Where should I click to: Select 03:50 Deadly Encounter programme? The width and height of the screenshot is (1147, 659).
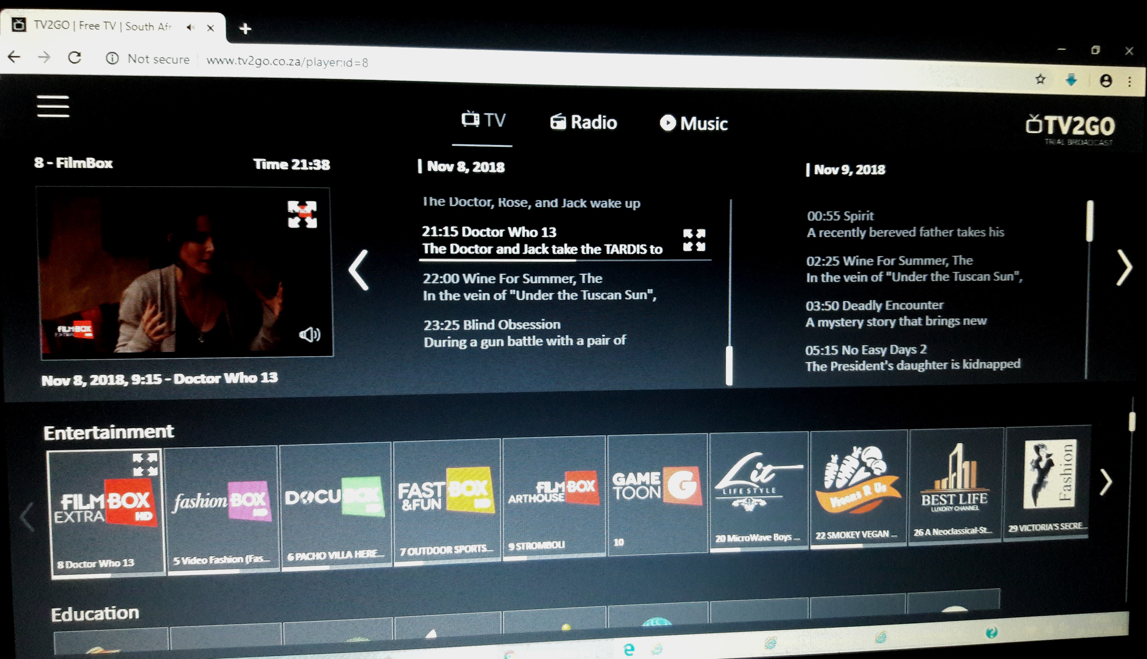(x=896, y=313)
